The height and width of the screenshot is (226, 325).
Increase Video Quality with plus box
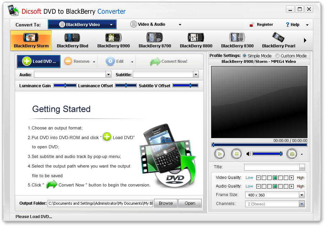coord(291,178)
